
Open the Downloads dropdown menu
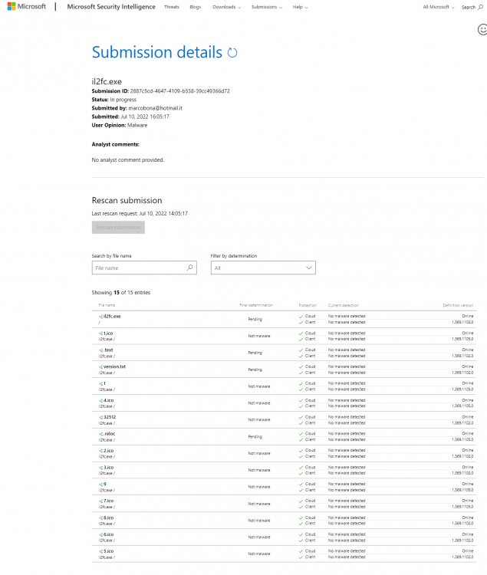[x=227, y=7]
